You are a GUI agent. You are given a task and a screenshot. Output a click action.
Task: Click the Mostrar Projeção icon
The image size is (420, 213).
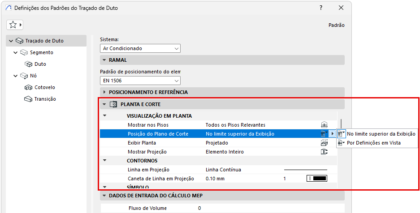coord(325,152)
